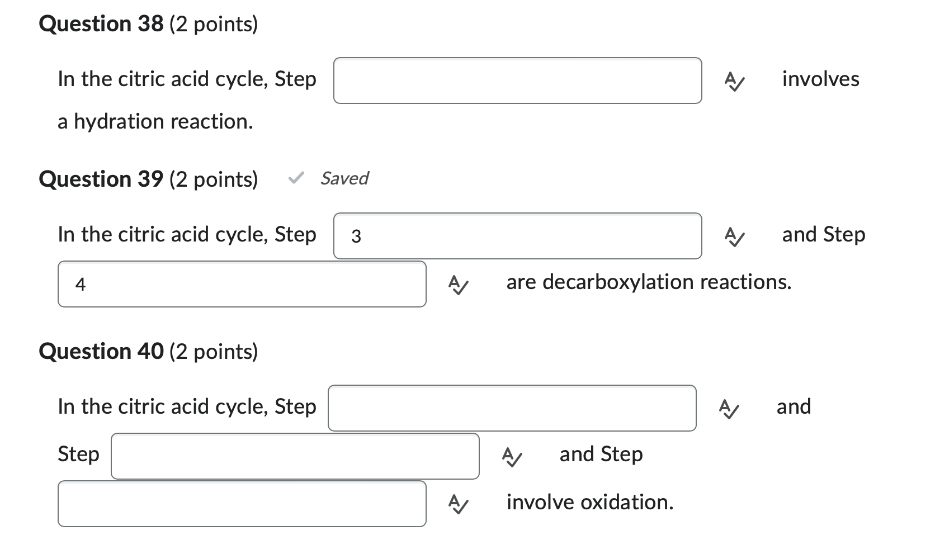935x549 pixels.
Task: Click the spell check icon after the Step 3 field
Action: pyautogui.click(x=733, y=236)
